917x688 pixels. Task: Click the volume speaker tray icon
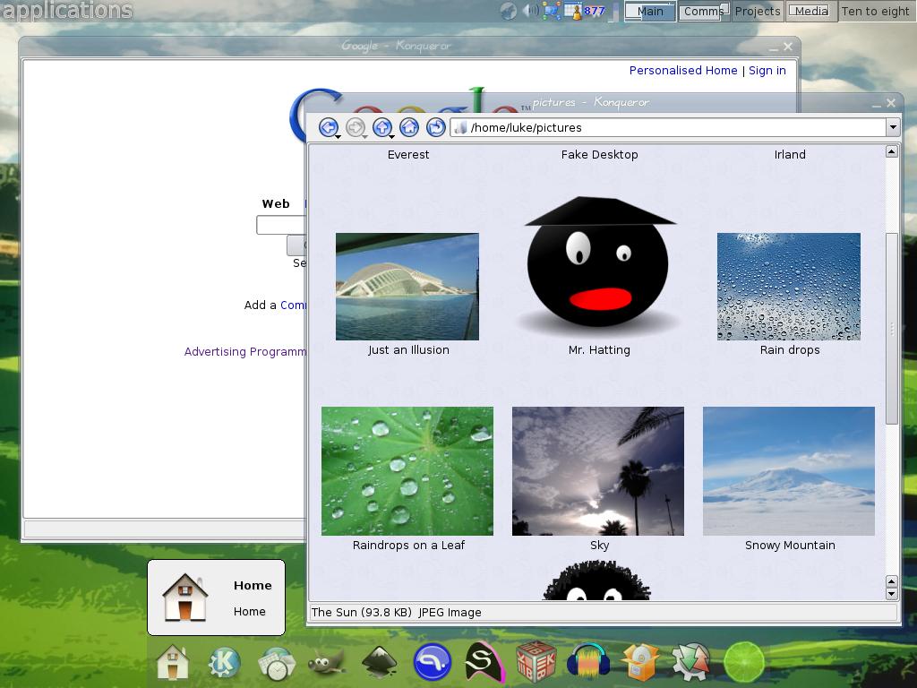coord(530,11)
